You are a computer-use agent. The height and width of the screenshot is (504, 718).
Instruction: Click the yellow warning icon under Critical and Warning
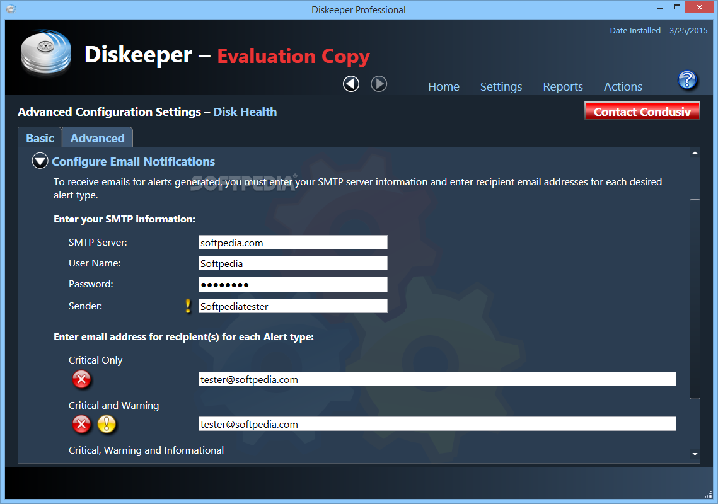(107, 425)
